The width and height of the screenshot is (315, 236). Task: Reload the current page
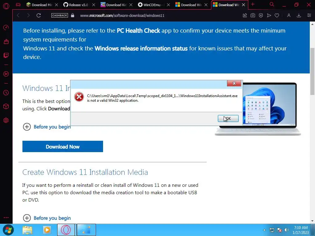[38, 15]
